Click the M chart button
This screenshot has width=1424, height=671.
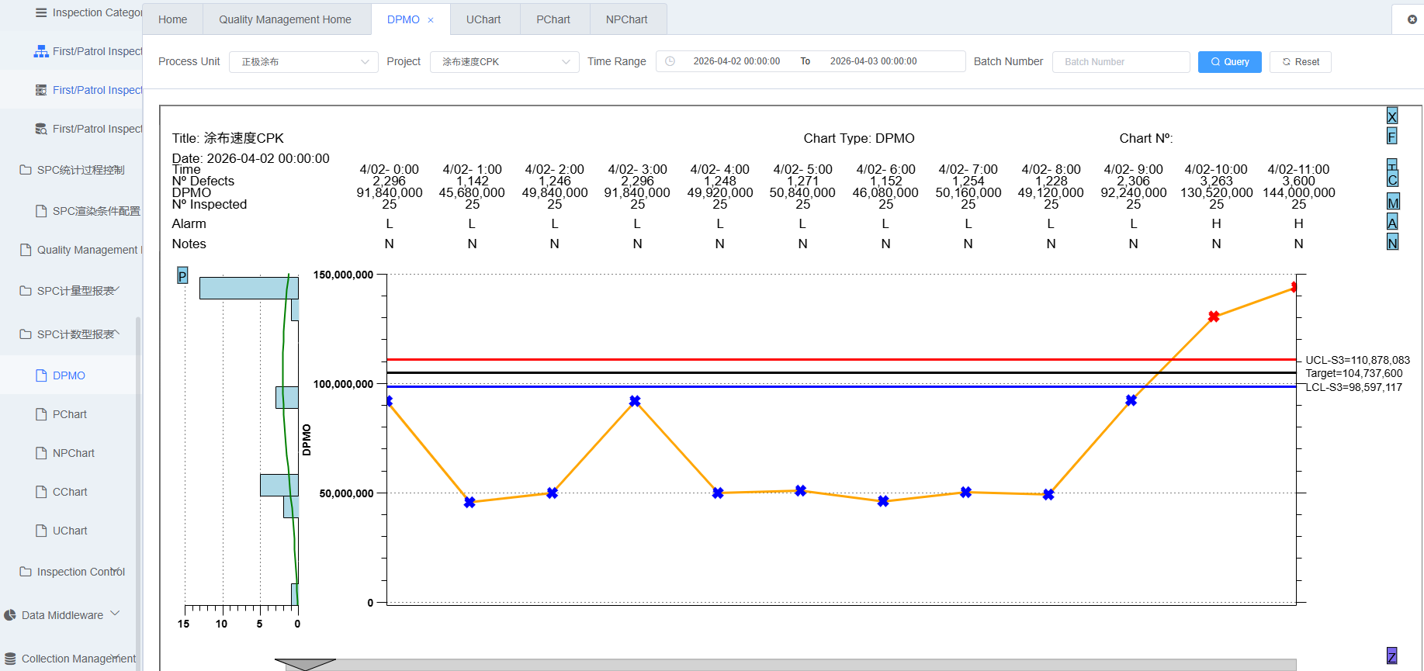pyautogui.click(x=1393, y=202)
